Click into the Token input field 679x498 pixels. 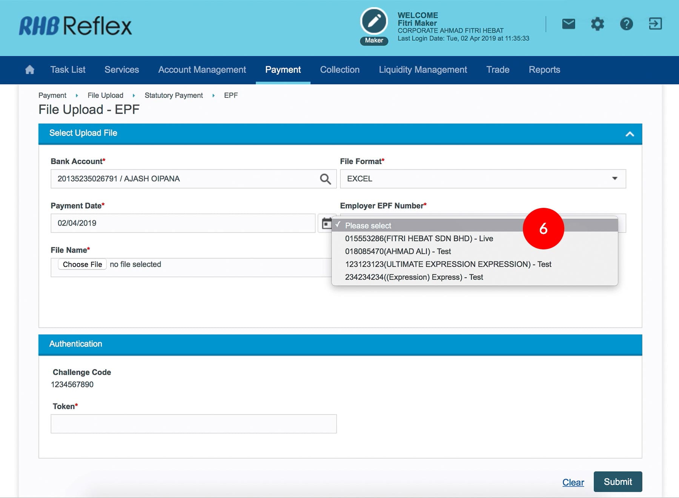click(x=194, y=424)
